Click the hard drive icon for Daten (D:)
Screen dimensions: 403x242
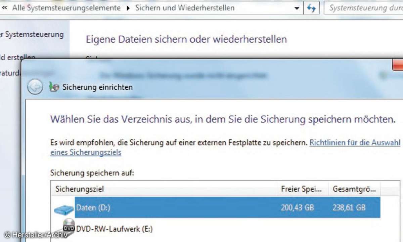point(64,210)
